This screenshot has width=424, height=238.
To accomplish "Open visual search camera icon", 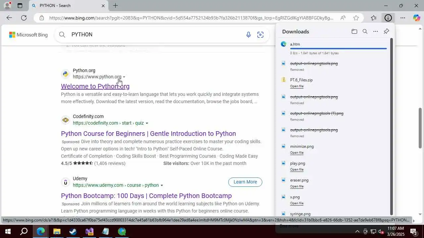I will pyautogui.click(x=260, y=35).
